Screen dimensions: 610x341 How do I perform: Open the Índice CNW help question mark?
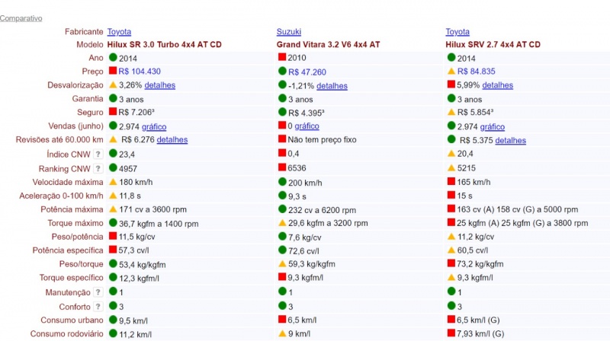[x=98, y=155]
